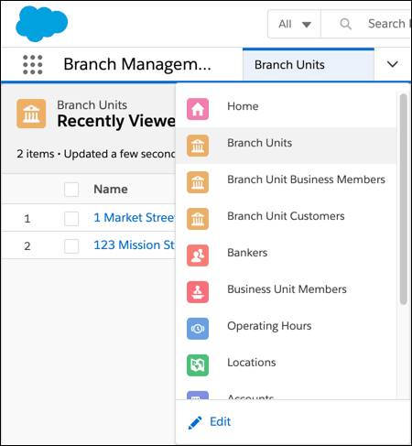412x446 pixels.
Task: Tick the select-all checkbox beside Name
Action: coord(71,190)
